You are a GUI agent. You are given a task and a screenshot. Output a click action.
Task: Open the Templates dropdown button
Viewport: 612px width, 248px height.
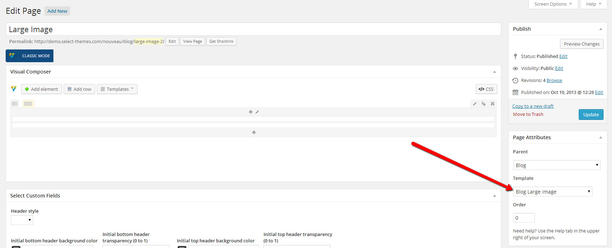tap(117, 89)
